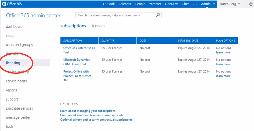This screenshot has height=131, width=254.
Task: Select service health in left navigation
Action: pyautogui.click(x=16, y=81)
